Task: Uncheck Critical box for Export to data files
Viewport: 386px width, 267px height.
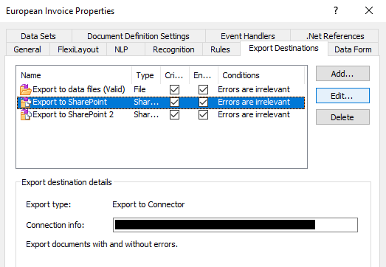Action: click(174, 89)
